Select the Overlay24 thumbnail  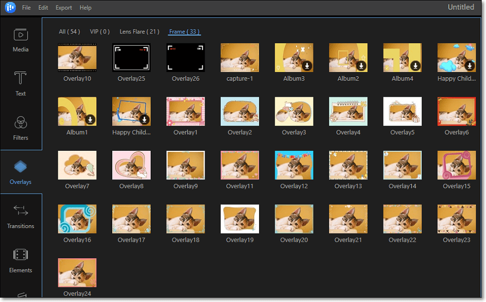(77, 272)
